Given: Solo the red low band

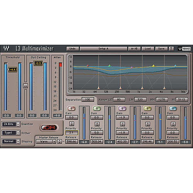Looking at the screenshot, I should [71, 108].
